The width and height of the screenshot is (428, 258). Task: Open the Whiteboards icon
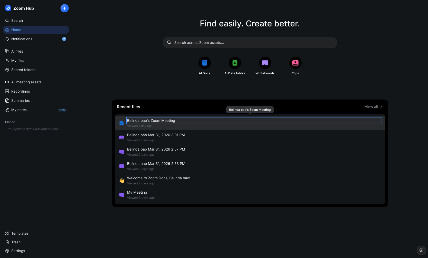(x=265, y=63)
